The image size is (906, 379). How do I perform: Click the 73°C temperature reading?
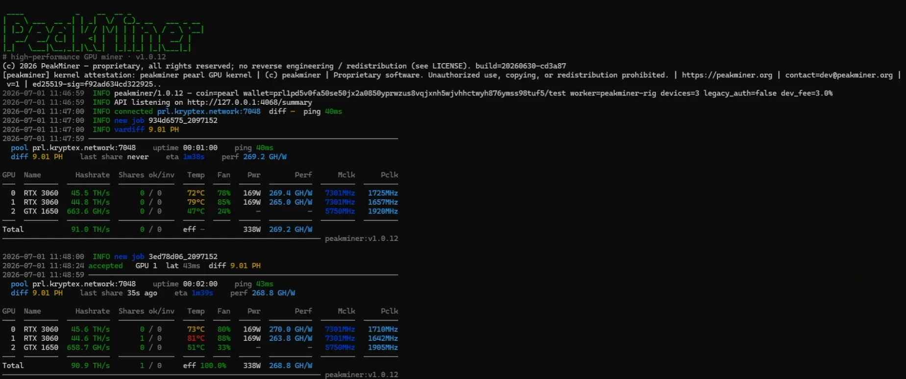click(x=196, y=330)
